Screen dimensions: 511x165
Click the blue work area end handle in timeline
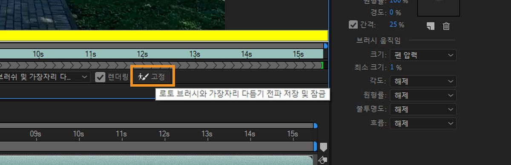click(x=315, y=146)
